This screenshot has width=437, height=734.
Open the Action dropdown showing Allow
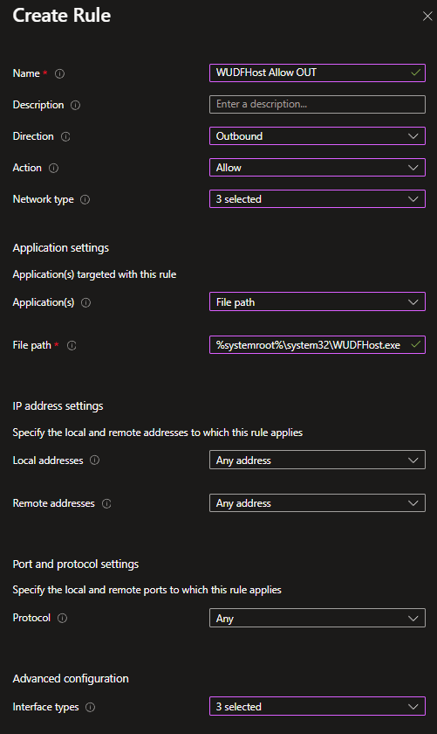coord(318,168)
